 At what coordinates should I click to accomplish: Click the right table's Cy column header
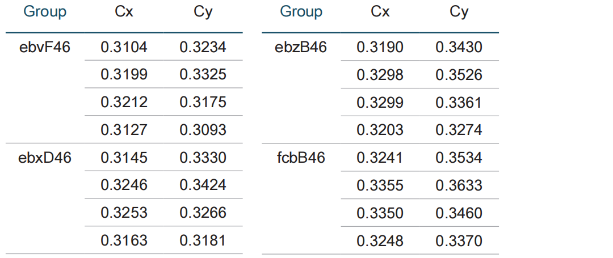[x=459, y=12]
